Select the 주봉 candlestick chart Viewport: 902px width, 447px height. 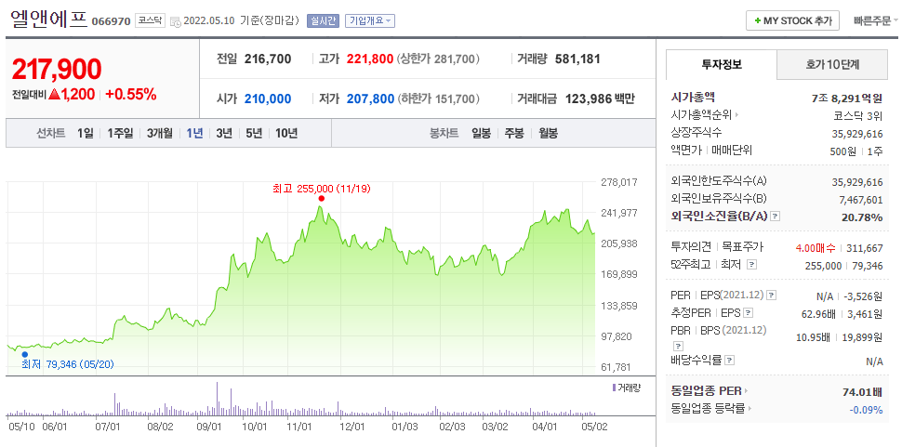click(514, 133)
